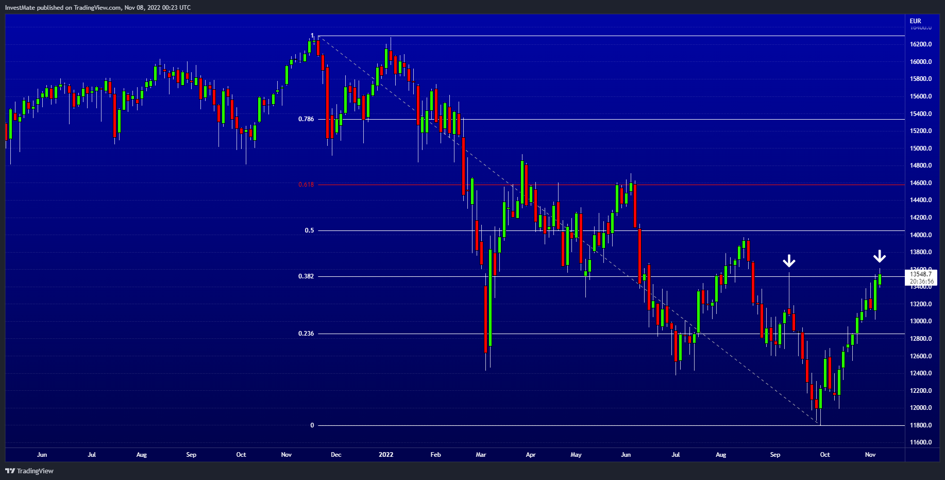Image resolution: width=945 pixels, height=480 pixels.
Task: Click the 12200.0 price axis label
Action: (x=921, y=391)
